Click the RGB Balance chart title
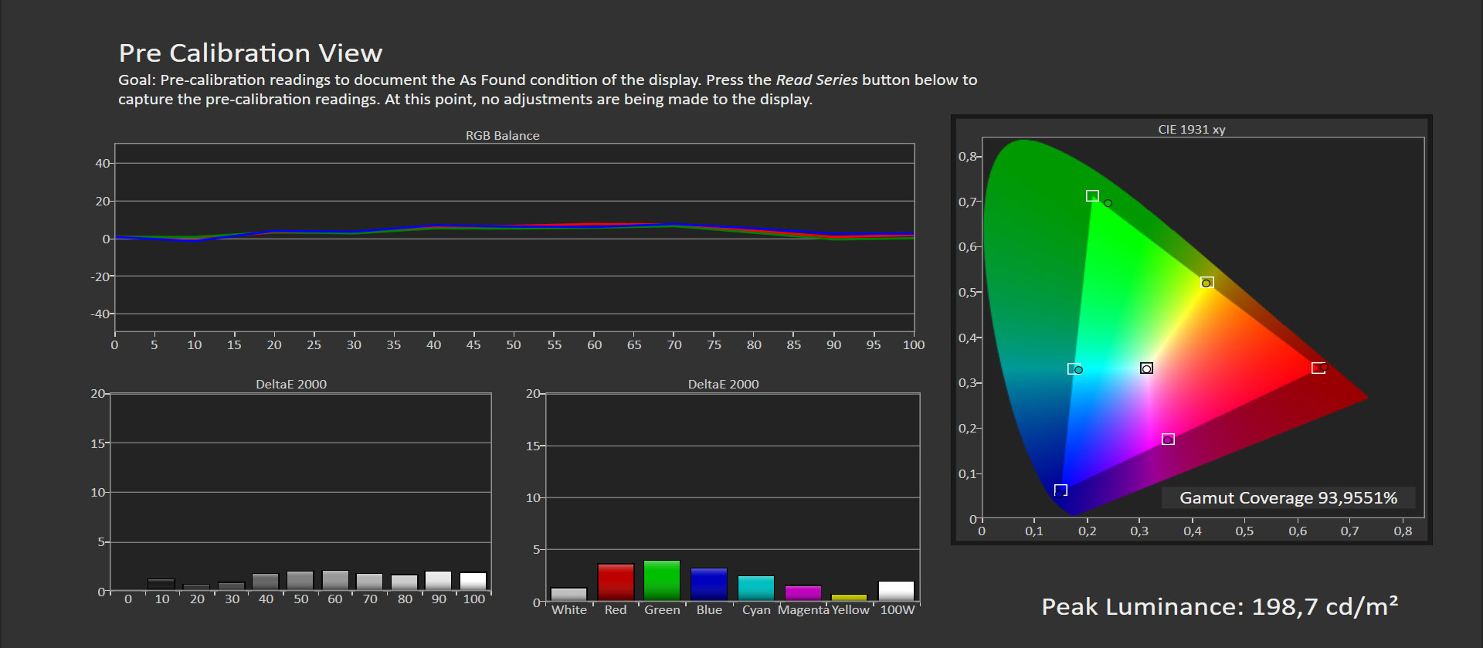Screen dimensions: 1483x648 pos(502,136)
